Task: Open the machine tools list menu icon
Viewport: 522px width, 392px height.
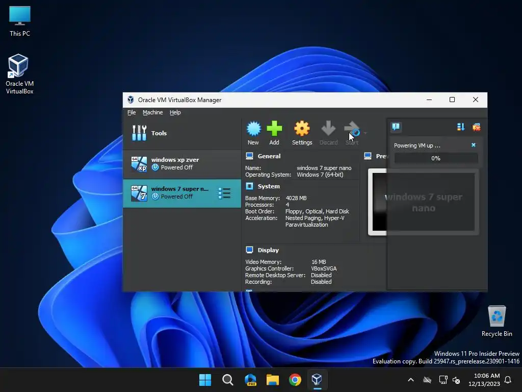Action: [224, 193]
